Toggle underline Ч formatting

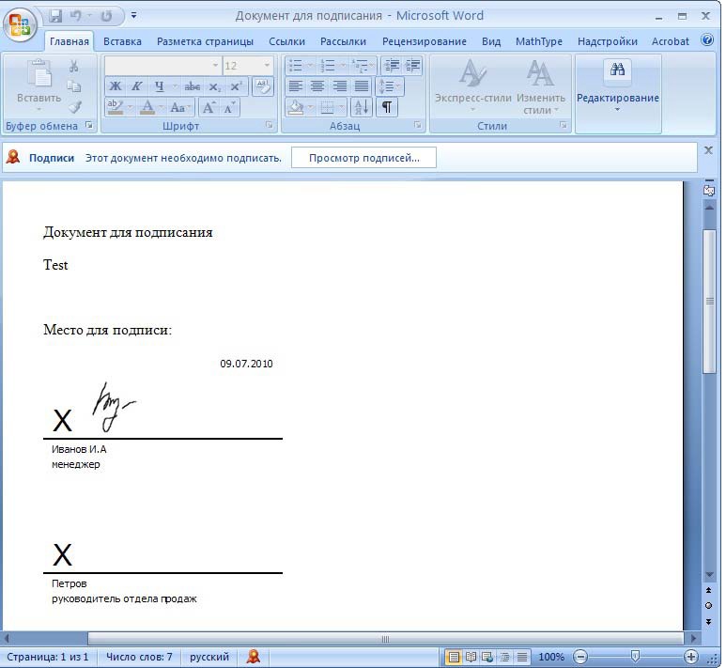tap(160, 86)
